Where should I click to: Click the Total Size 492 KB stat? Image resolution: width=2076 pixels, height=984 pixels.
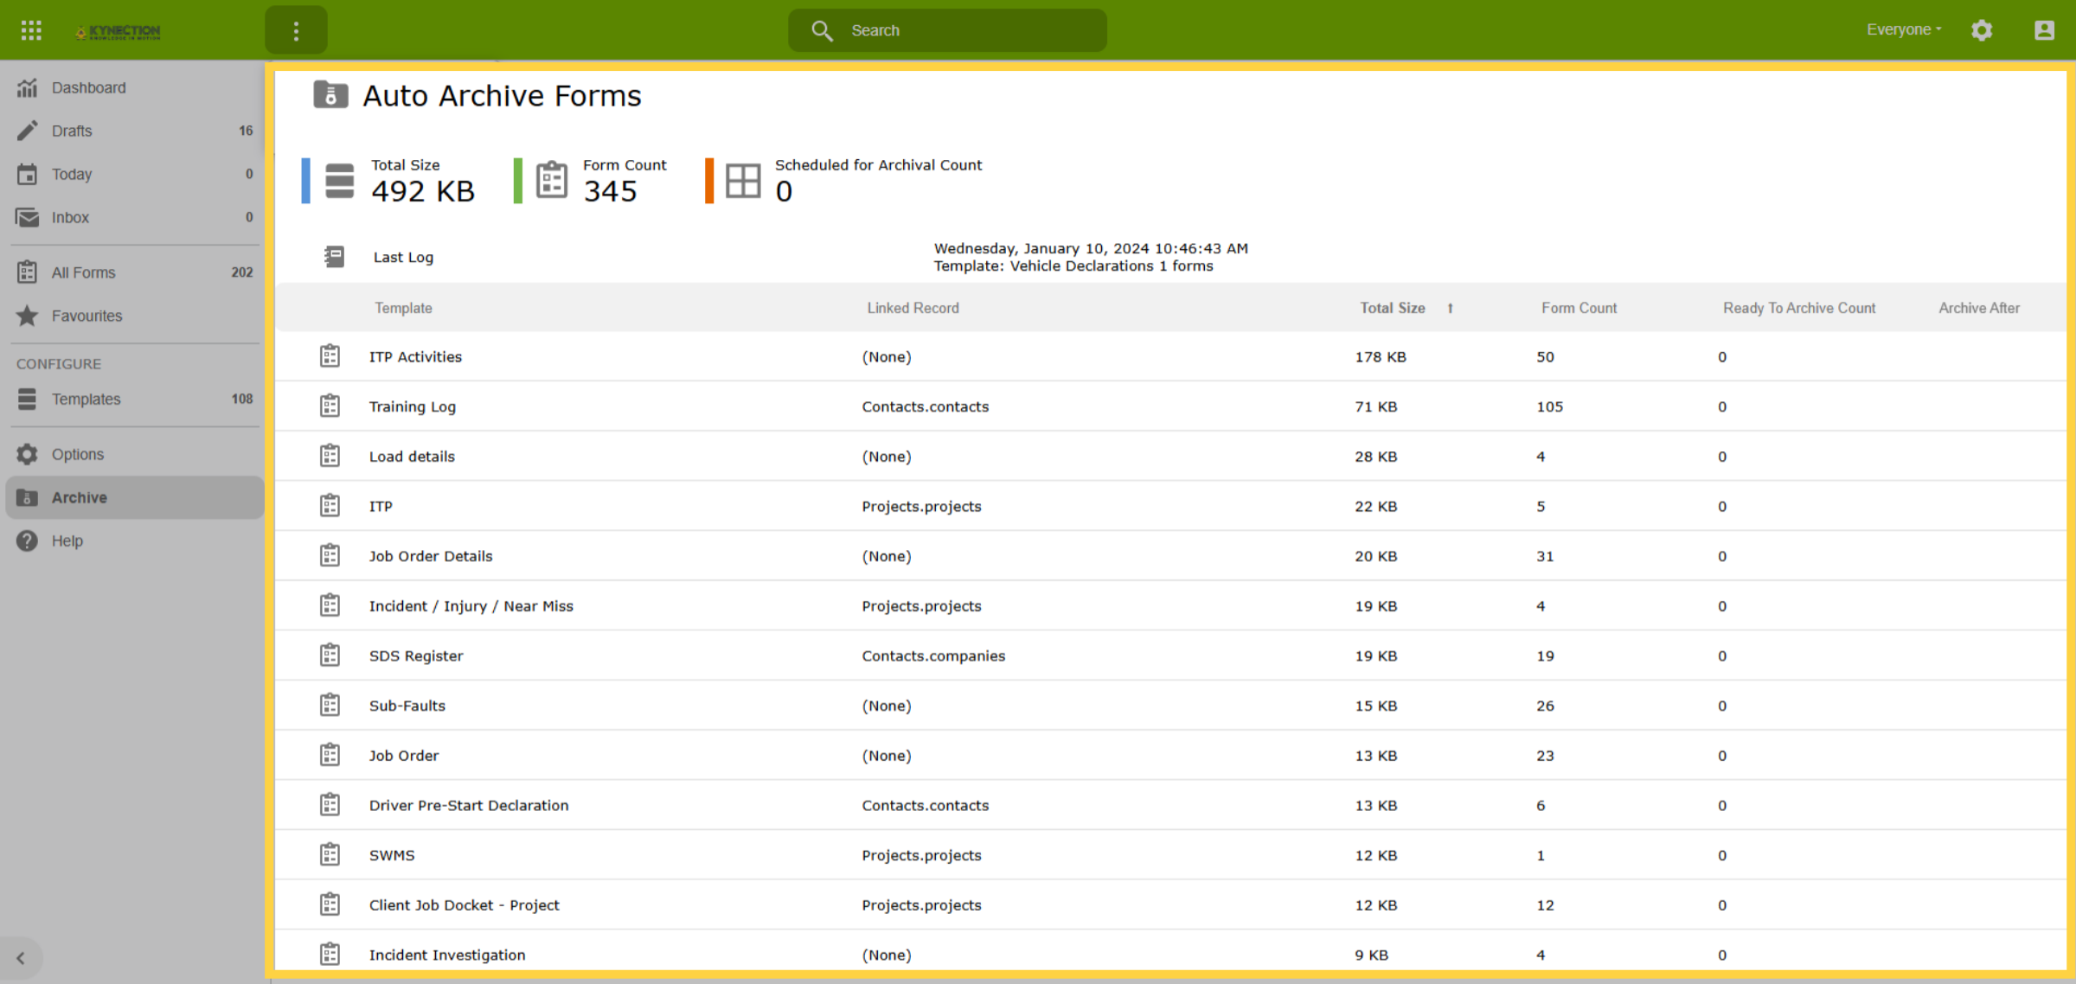(389, 181)
